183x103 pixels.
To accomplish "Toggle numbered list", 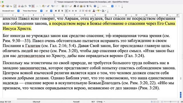I will pos(80,11).
